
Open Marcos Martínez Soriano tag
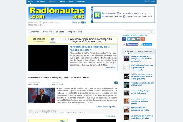pyautogui.click(x=77, y=113)
